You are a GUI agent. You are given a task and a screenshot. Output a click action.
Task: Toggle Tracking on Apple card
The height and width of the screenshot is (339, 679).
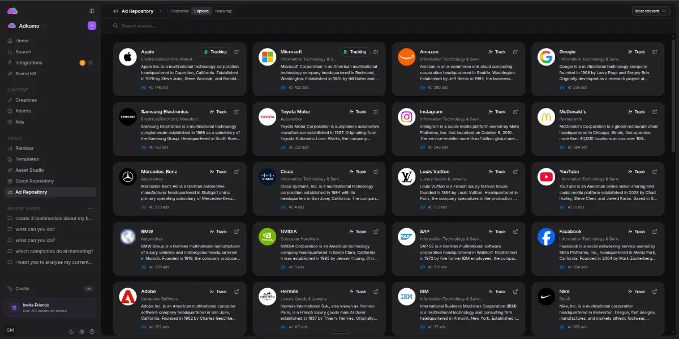pos(215,52)
